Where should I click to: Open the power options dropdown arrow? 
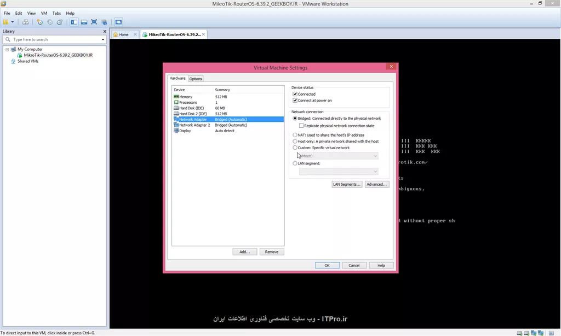point(13,22)
